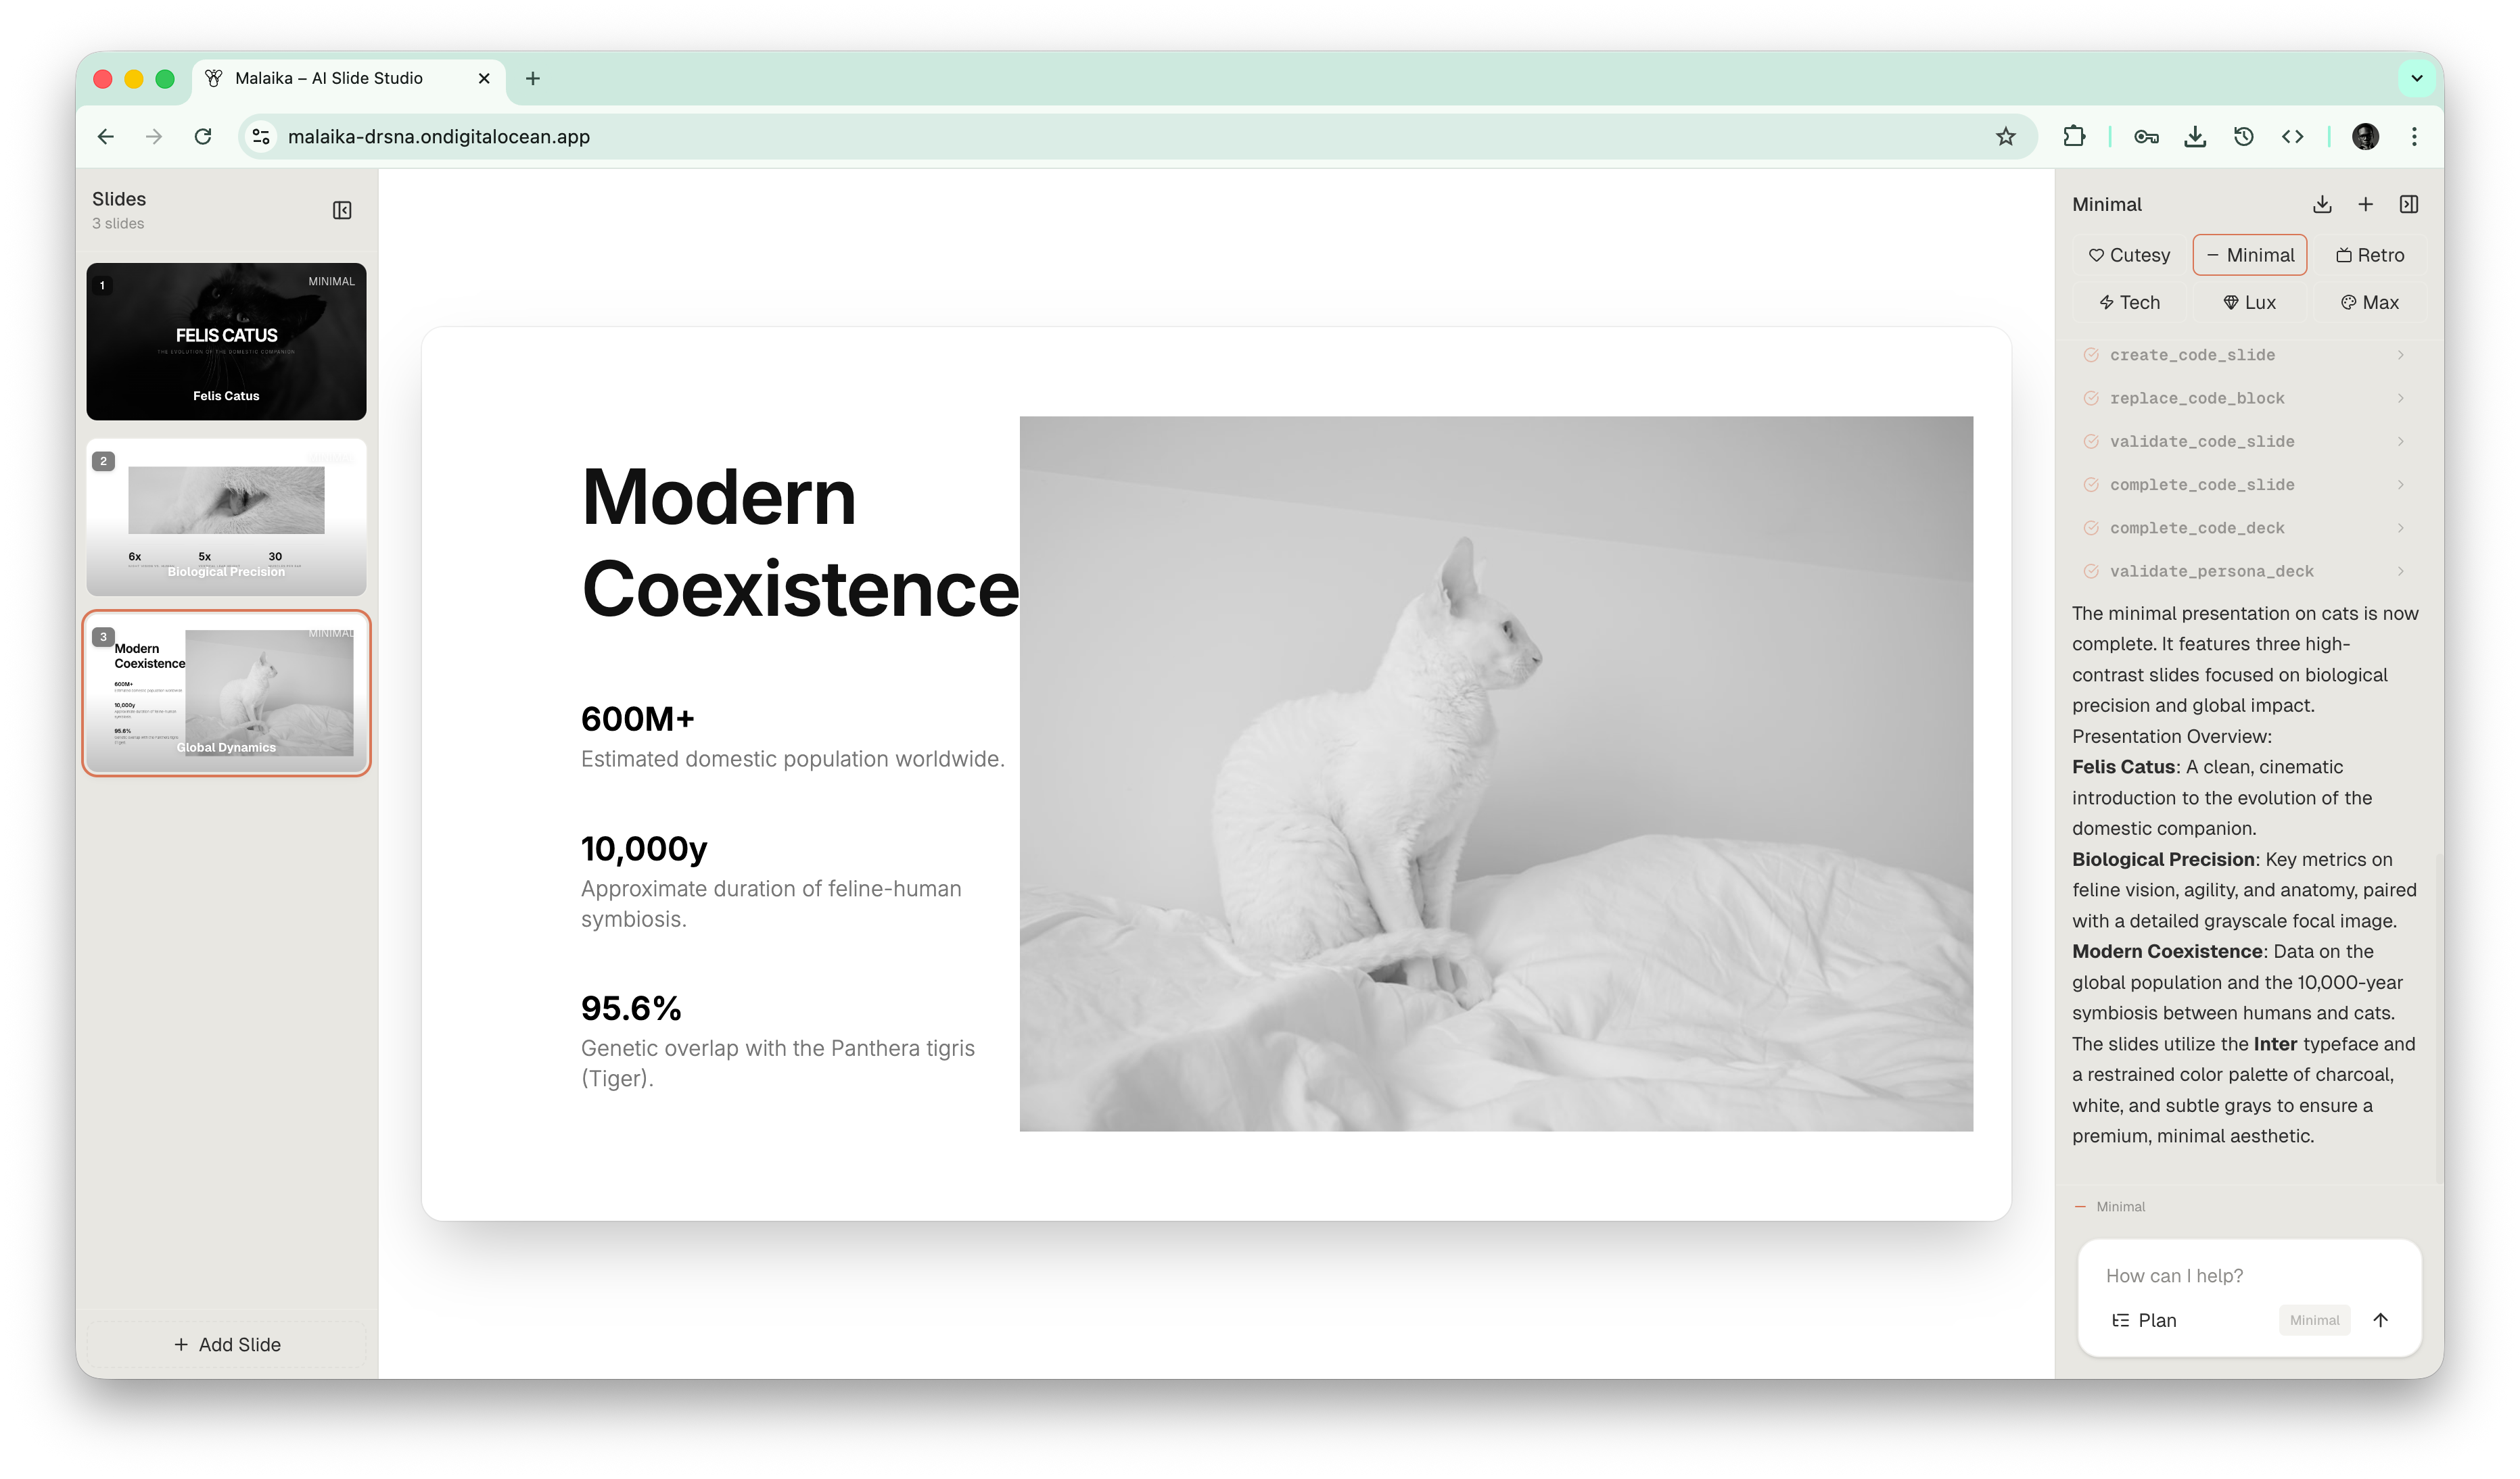Collapse the Slides sidebar panel icon
2520x1479 pixels.
[x=342, y=210]
